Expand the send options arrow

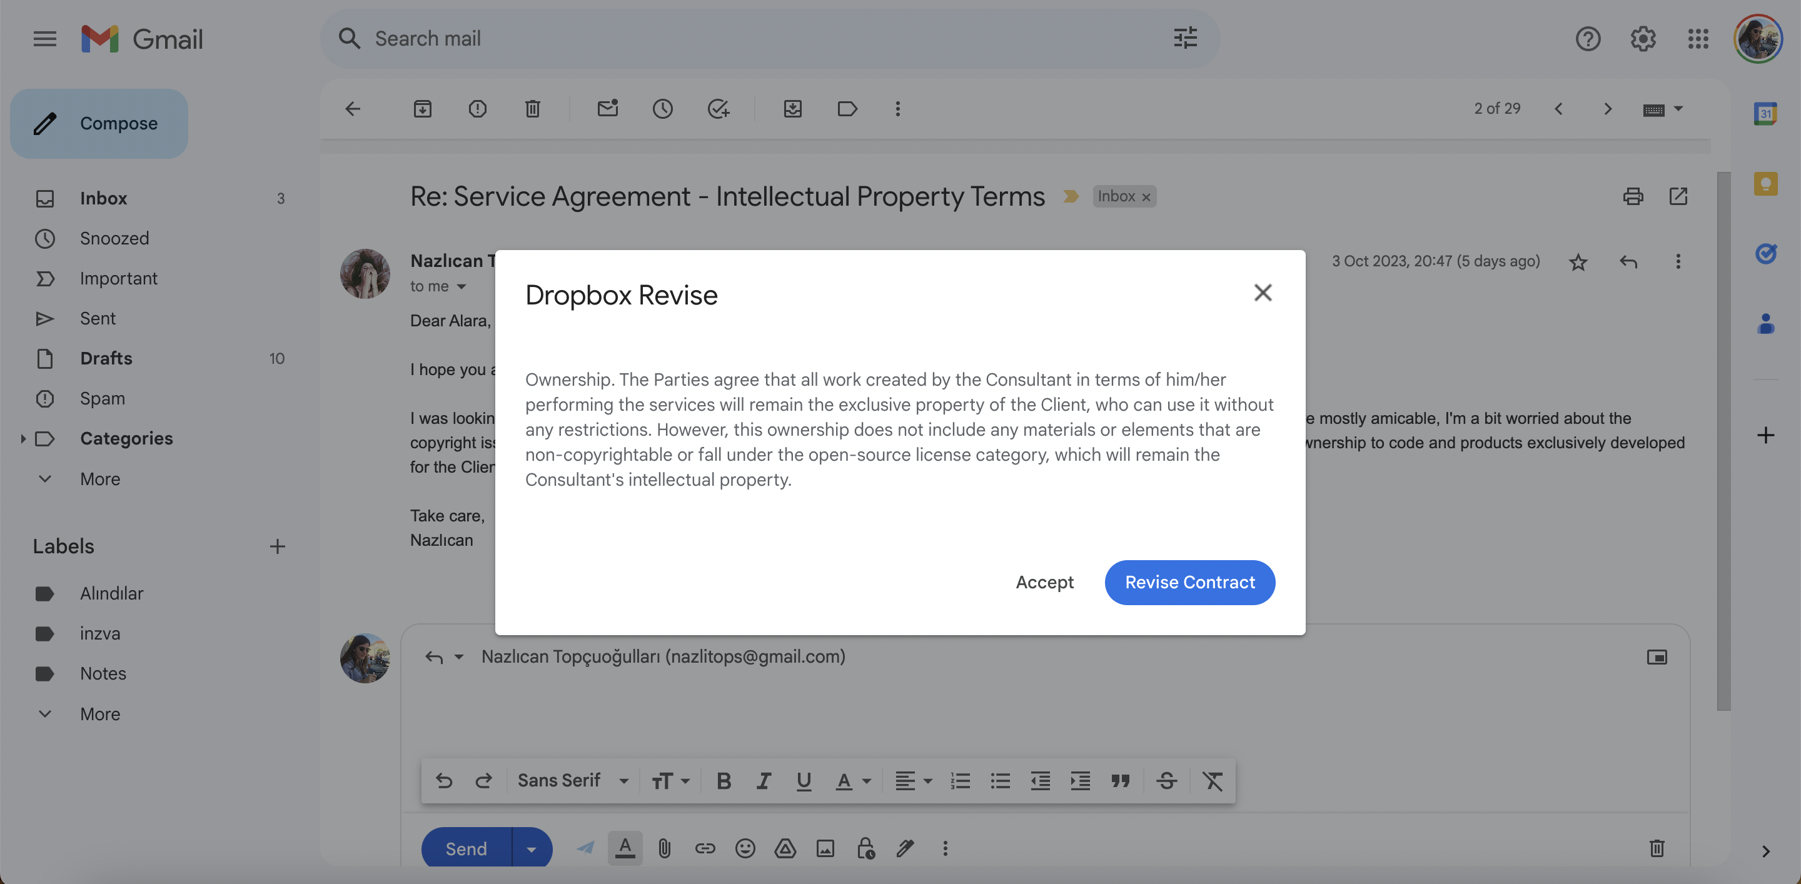(532, 849)
